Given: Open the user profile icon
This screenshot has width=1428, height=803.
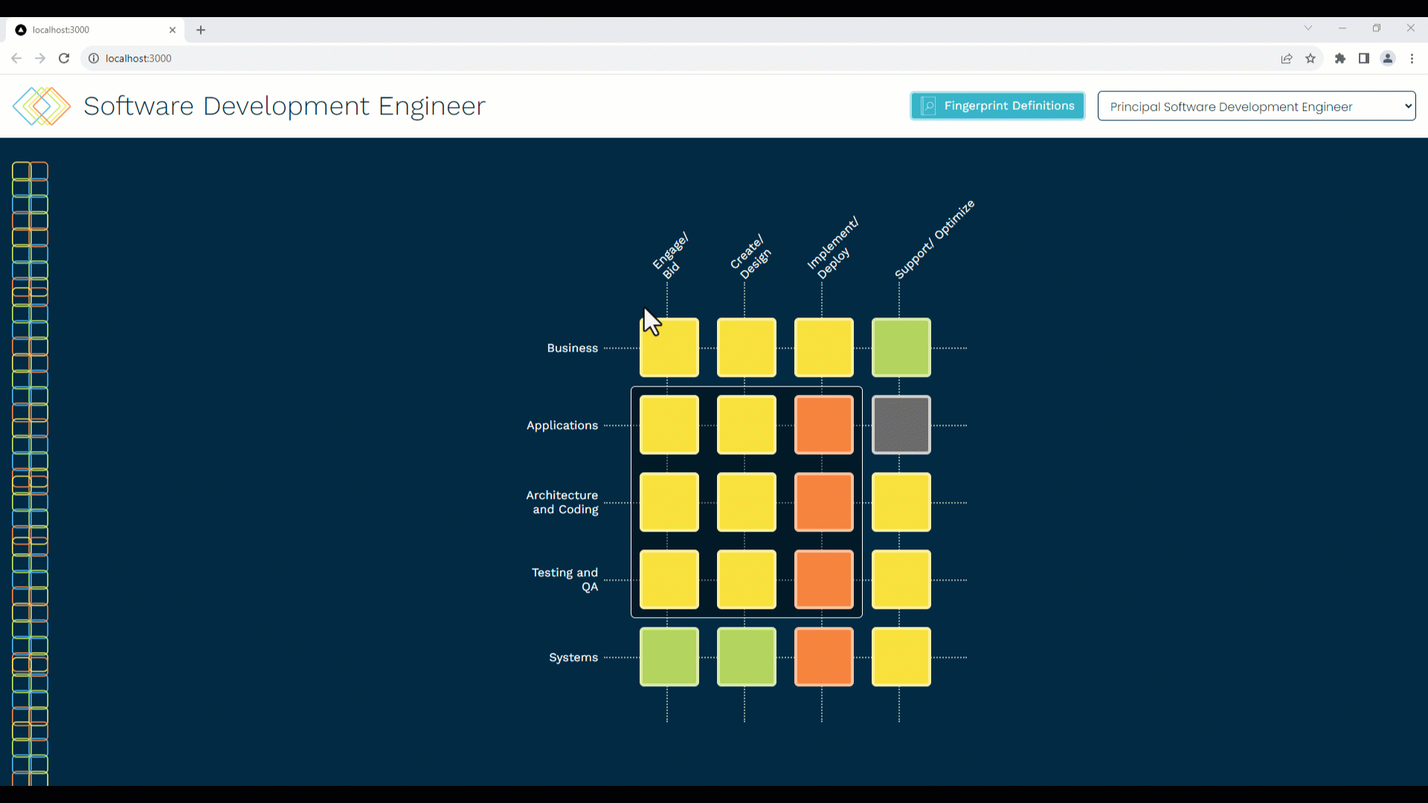Looking at the screenshot, I should pyautogui.click(x=1388, y=58).
